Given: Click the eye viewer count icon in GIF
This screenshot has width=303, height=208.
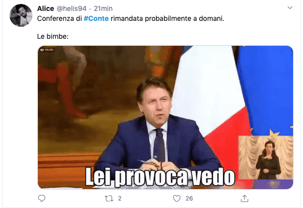Looking at the screenshot, I should 42,50.
